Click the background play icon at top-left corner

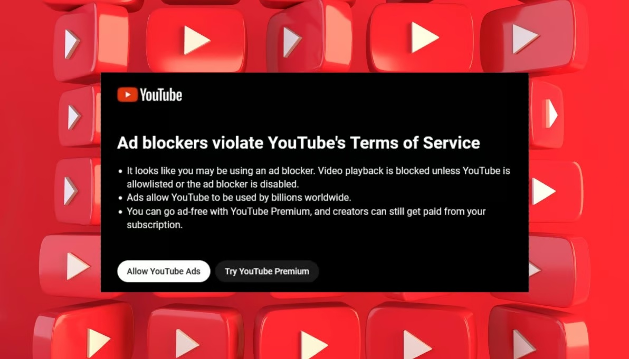pyautogui.click(x=72, y=43)
